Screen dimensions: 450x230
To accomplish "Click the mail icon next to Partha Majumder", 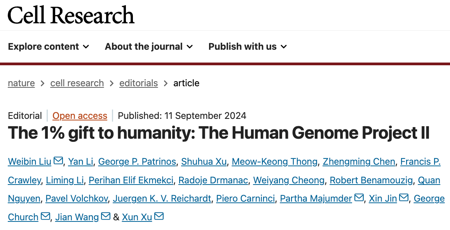I will click(x=359, y=198).
